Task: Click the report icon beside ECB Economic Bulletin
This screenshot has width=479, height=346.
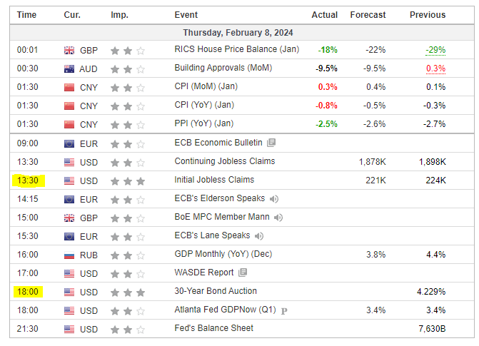Action: coord(271,143)
